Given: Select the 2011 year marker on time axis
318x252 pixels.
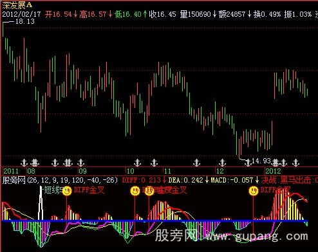Looking at the screenshot, I should pyautogui.click(x=11, y=171).
